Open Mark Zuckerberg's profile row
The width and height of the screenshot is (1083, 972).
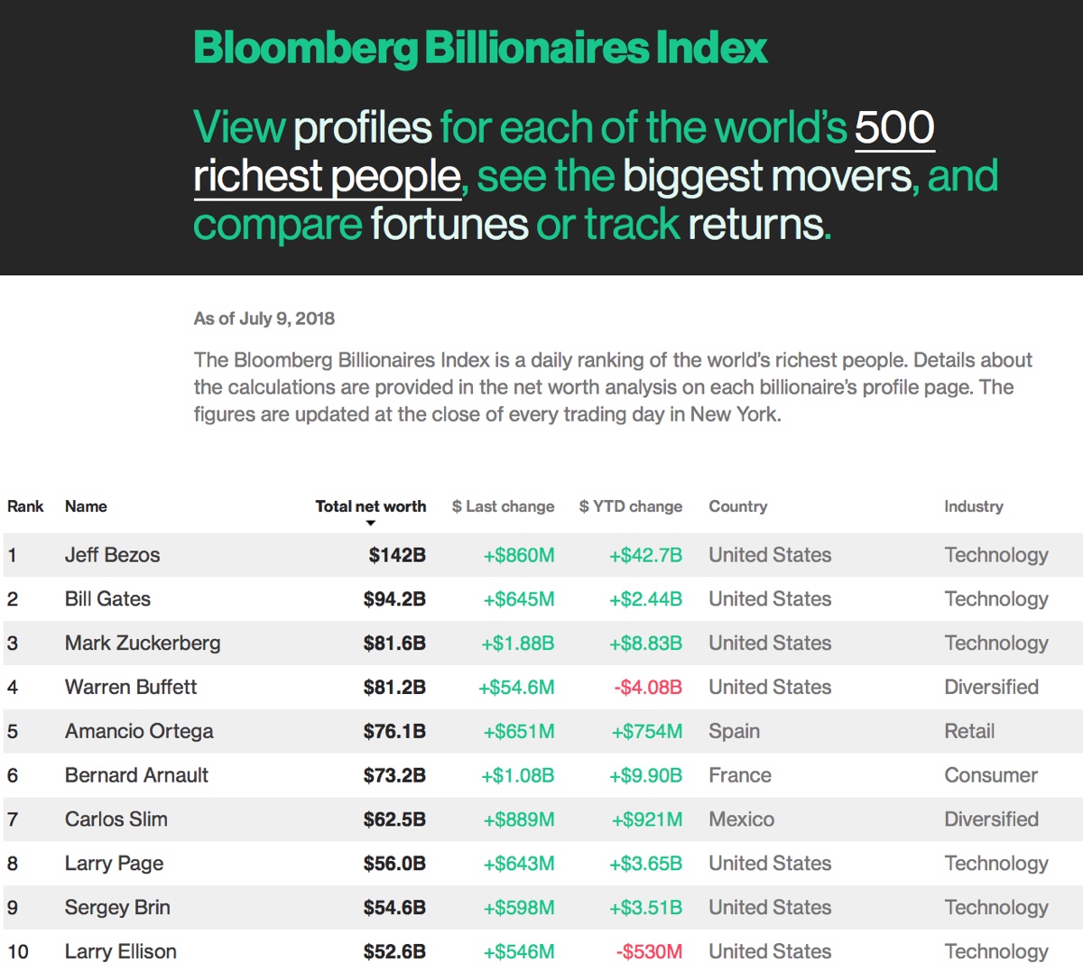143,643
